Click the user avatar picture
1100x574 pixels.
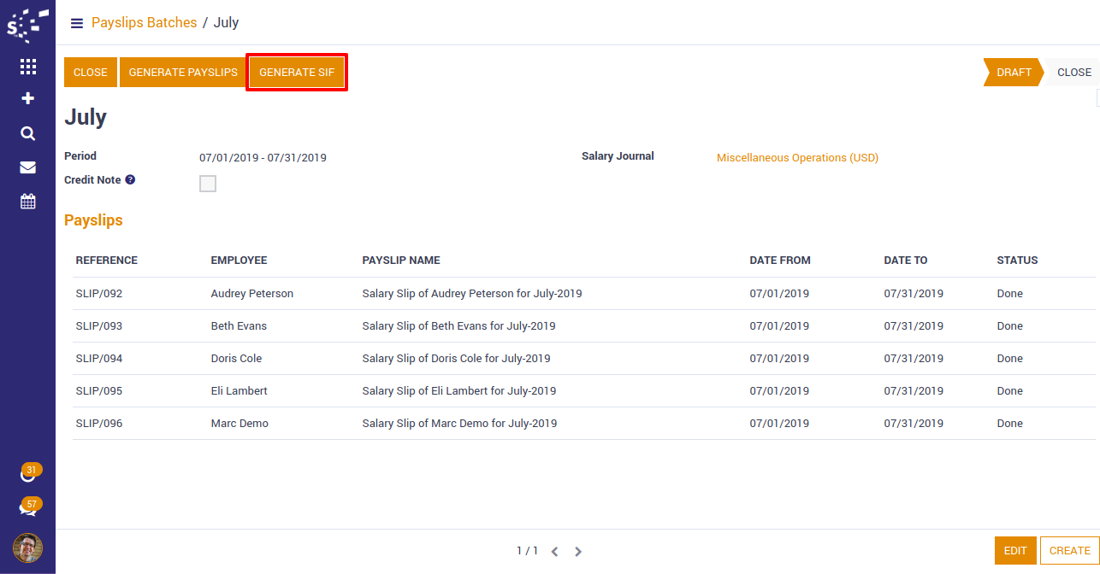[27, 548]
